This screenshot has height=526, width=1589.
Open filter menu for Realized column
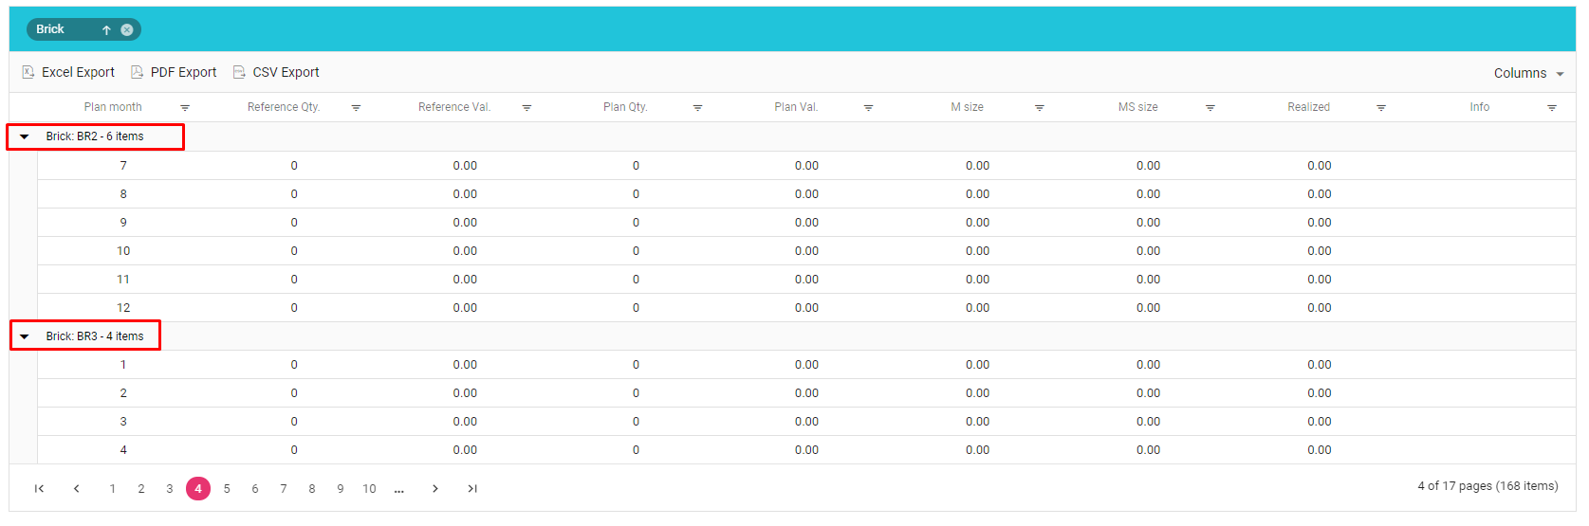coord(1380,108)
